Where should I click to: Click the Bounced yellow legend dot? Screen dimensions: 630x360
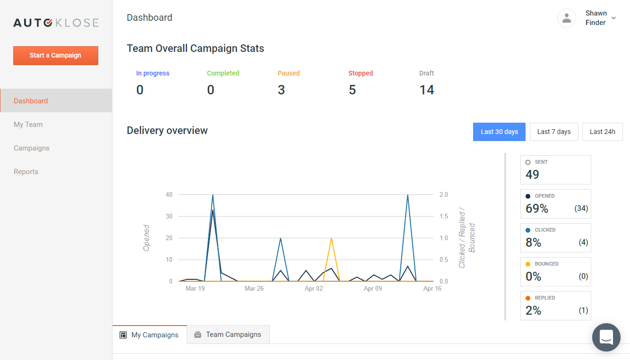528,264
